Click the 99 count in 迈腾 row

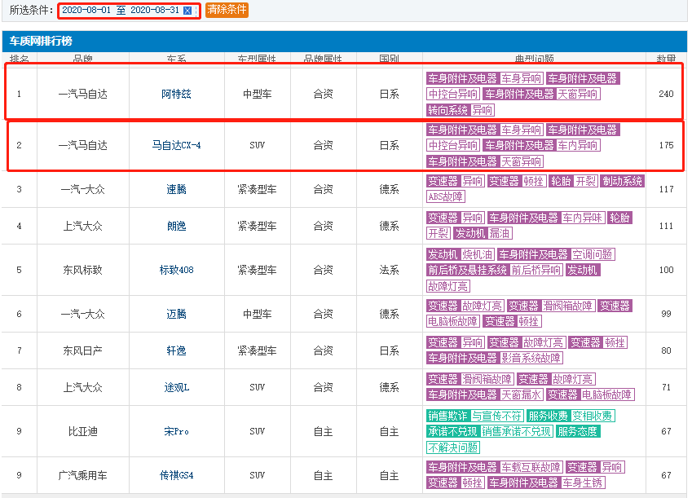tap(666, 314)
